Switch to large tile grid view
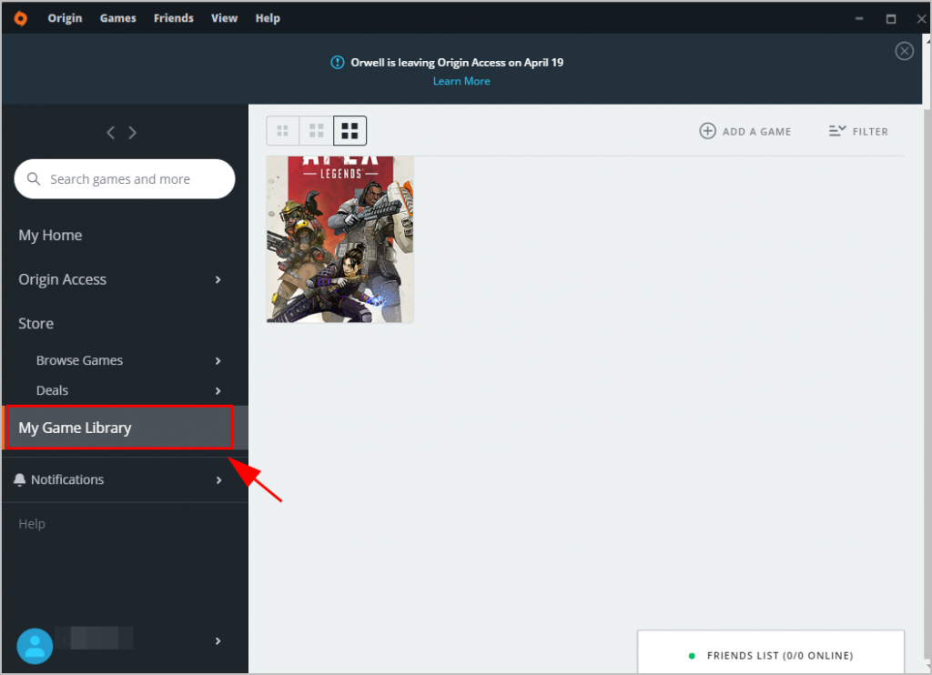This screenshot has height=675, width=932. tap(349, 131)
